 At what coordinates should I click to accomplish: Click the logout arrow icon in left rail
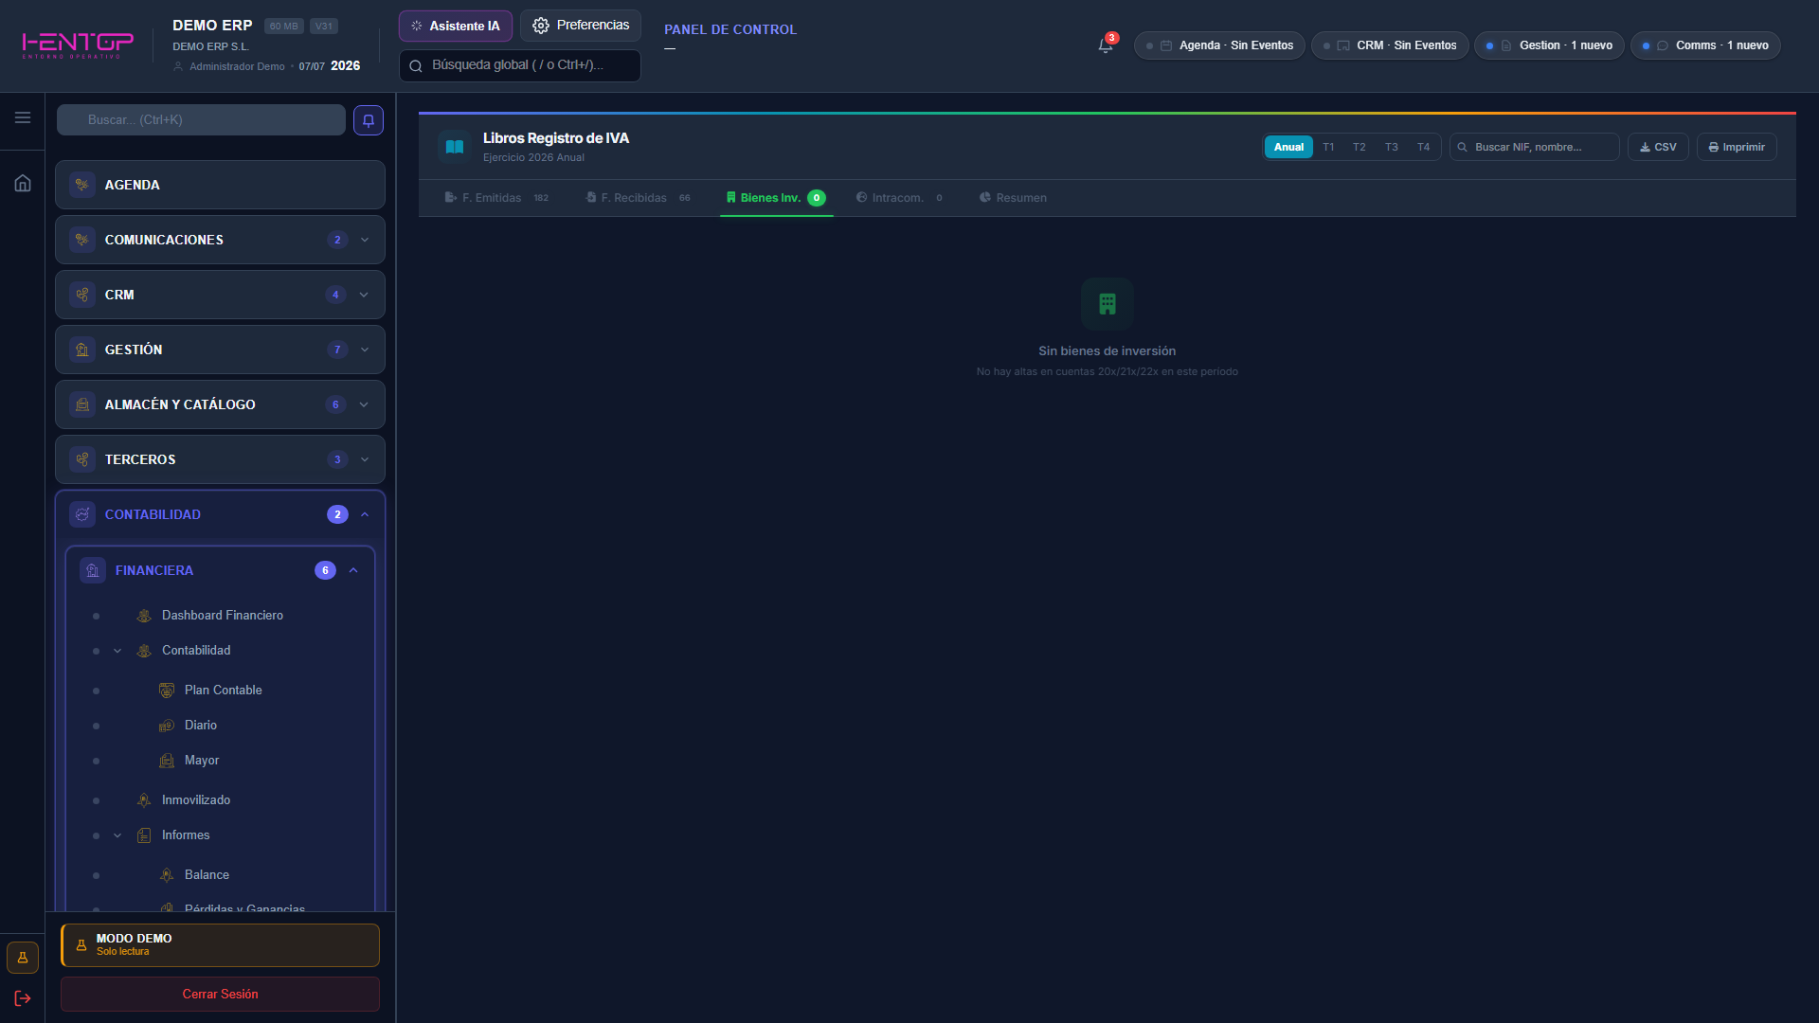tap(23, 998)
